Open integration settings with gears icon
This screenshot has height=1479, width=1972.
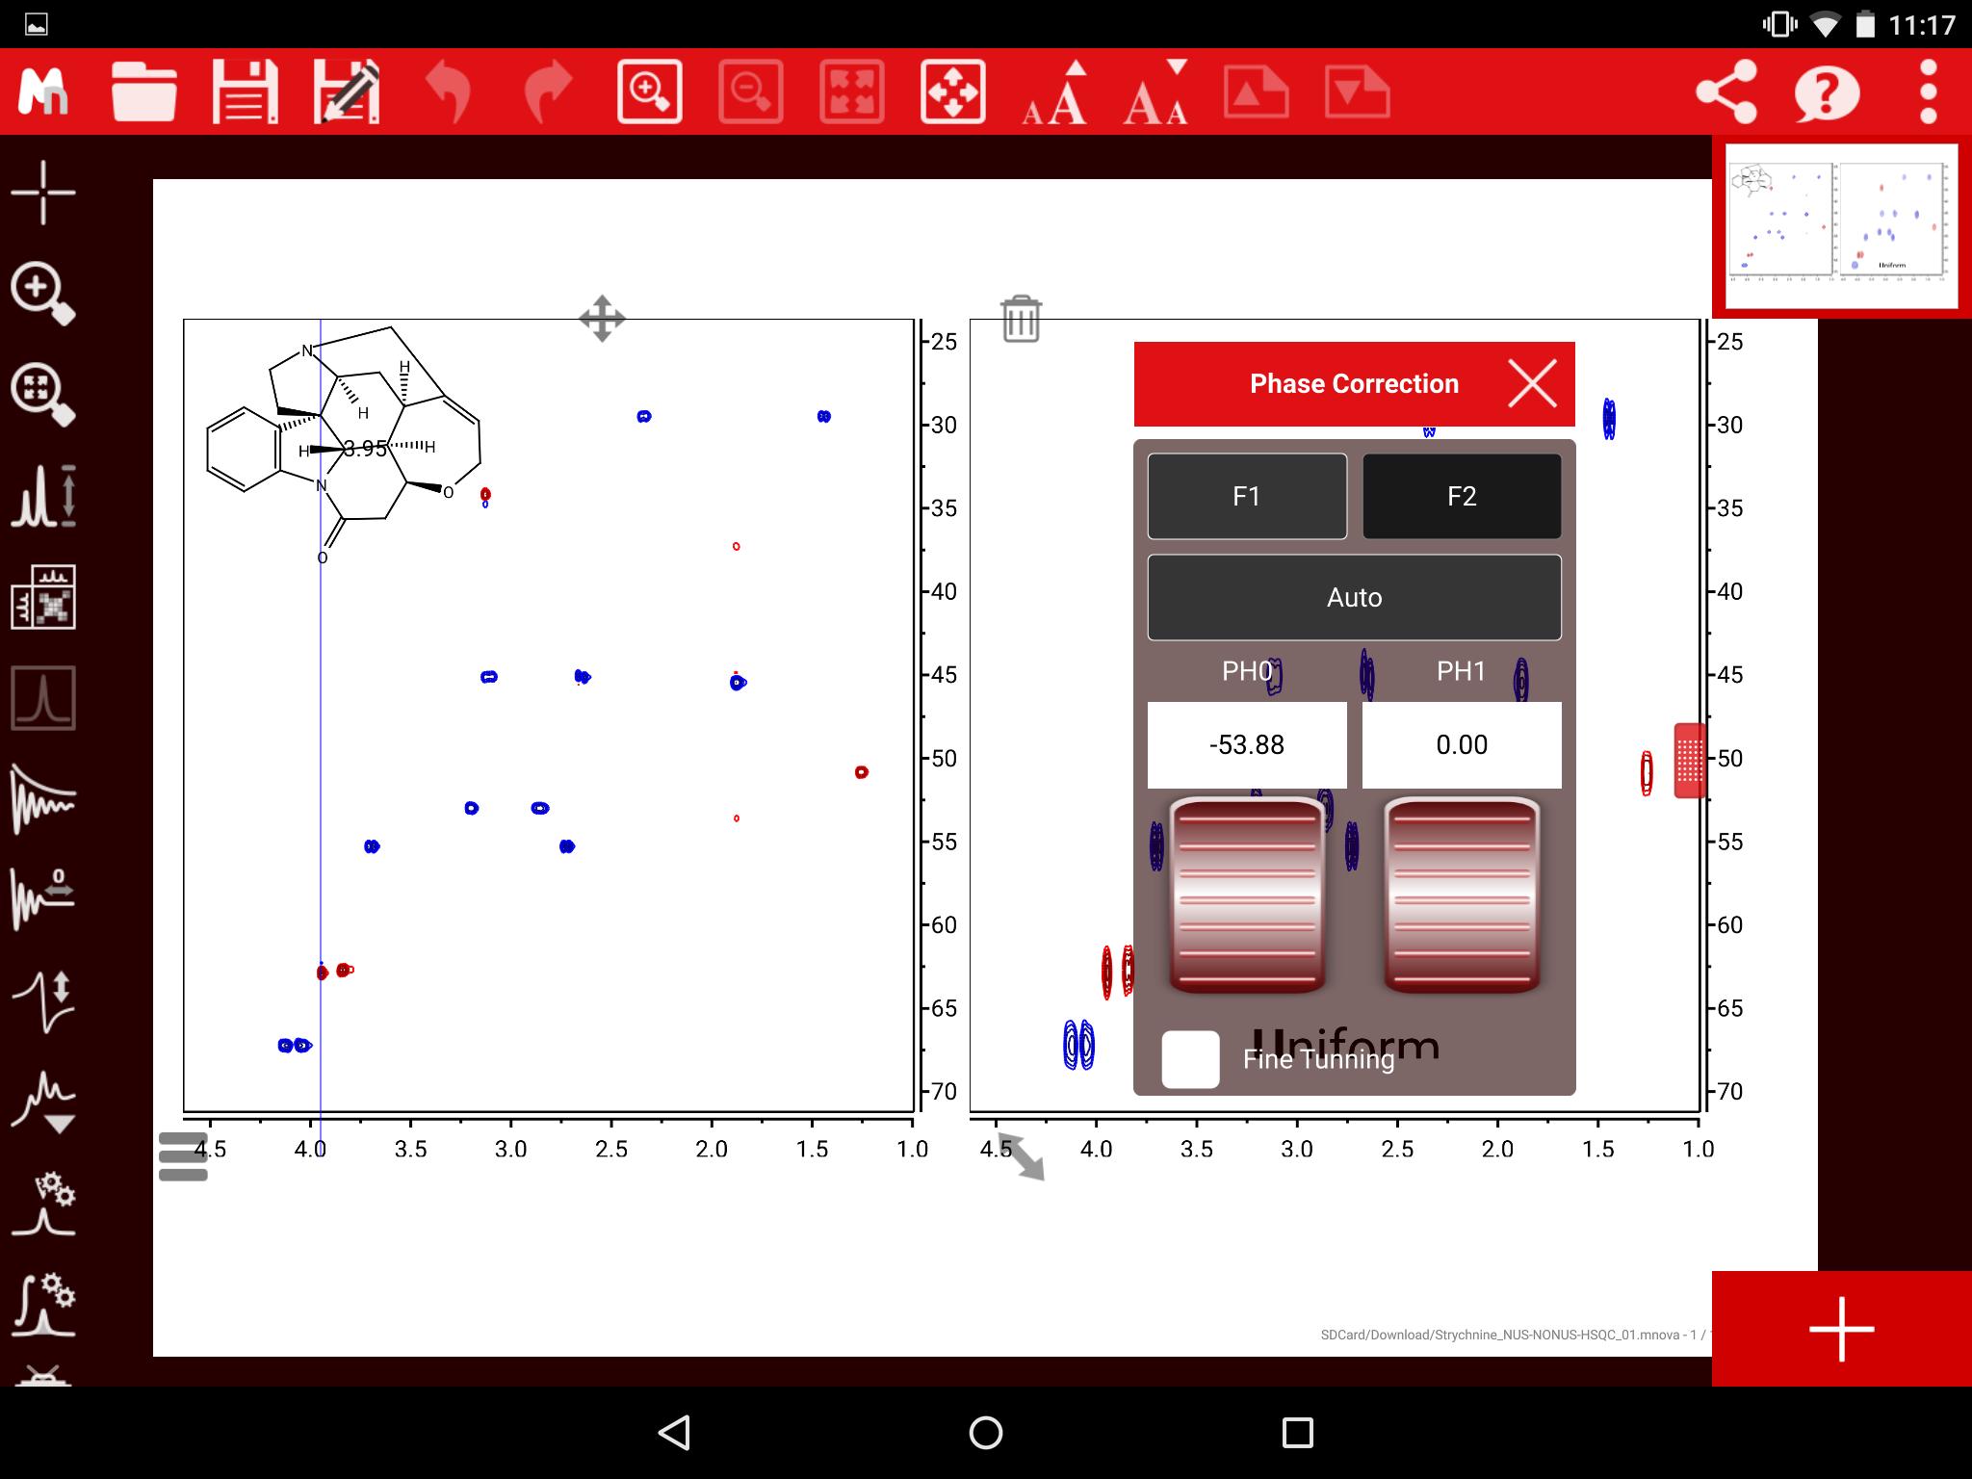43,1305
